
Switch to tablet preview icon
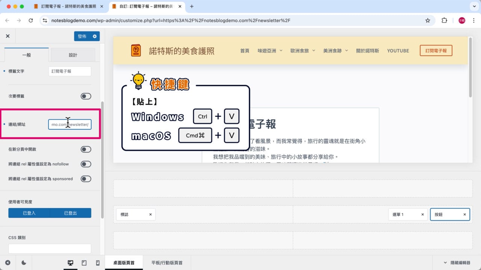pos(84,262)
